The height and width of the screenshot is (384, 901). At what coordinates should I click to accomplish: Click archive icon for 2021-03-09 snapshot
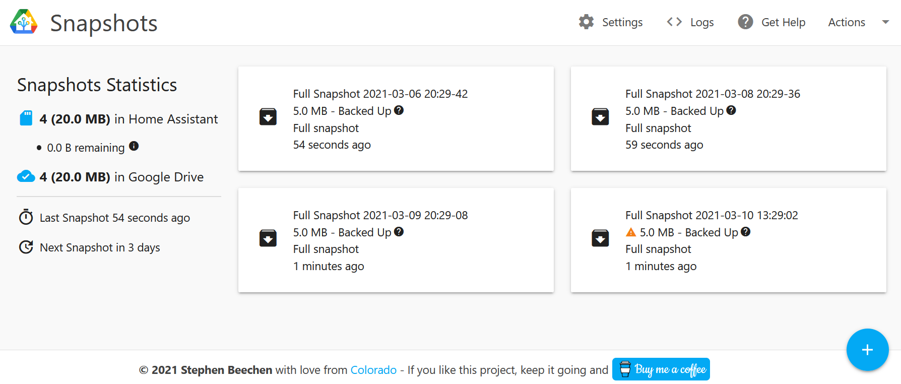click(x=268, y=238)
